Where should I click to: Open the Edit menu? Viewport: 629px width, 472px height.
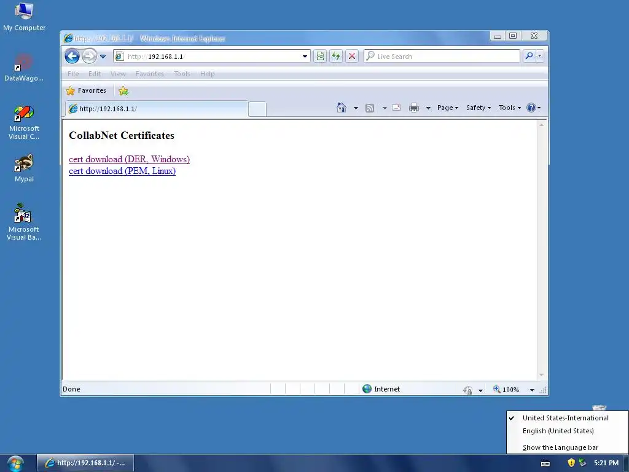(x=95, y=74)
